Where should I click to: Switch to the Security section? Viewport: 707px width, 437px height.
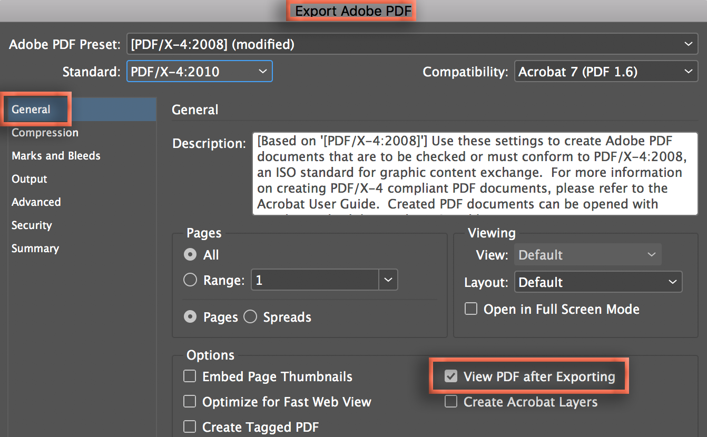coord(32,225)
